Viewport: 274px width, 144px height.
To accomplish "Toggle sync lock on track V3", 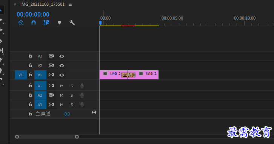I will point(52,56).
